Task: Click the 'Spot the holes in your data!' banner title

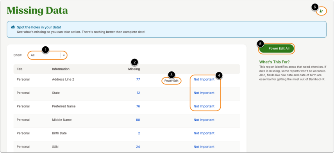Action: point(39,27)
